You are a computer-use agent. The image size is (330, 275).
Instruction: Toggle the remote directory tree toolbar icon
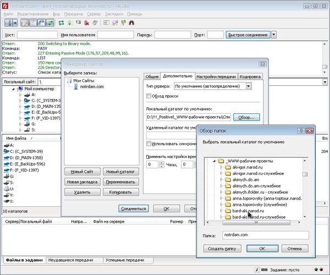pyautogui.click(x=42, y=23)
